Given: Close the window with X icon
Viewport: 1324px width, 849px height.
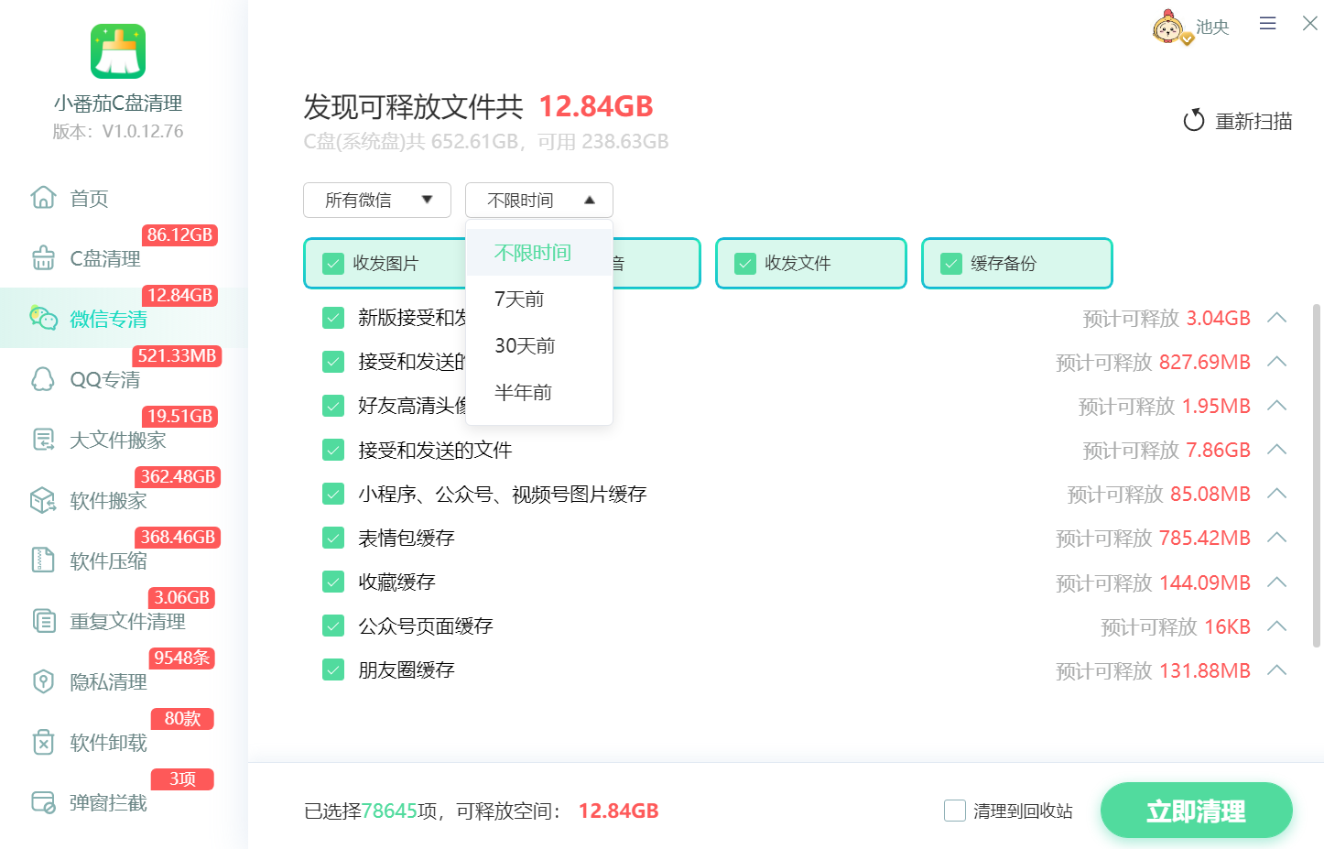Looking at the screenshot, I should [x=1310, y=24].
